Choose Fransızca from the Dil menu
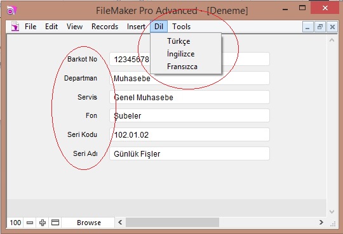This screenshot has height=234, width=343. coord(186,67)
